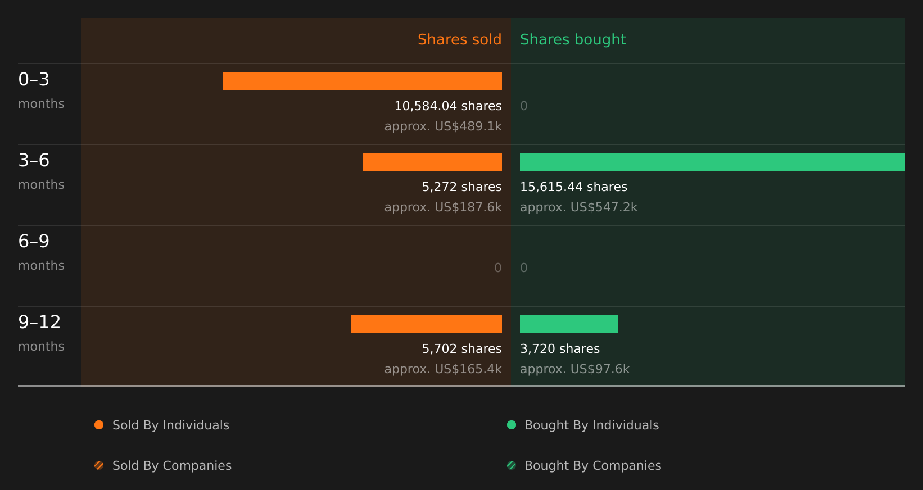The width and height of the screenshot is (923, 490).
Task: Click the 9–12 months orange sold bar
Action: pos(427,324)
